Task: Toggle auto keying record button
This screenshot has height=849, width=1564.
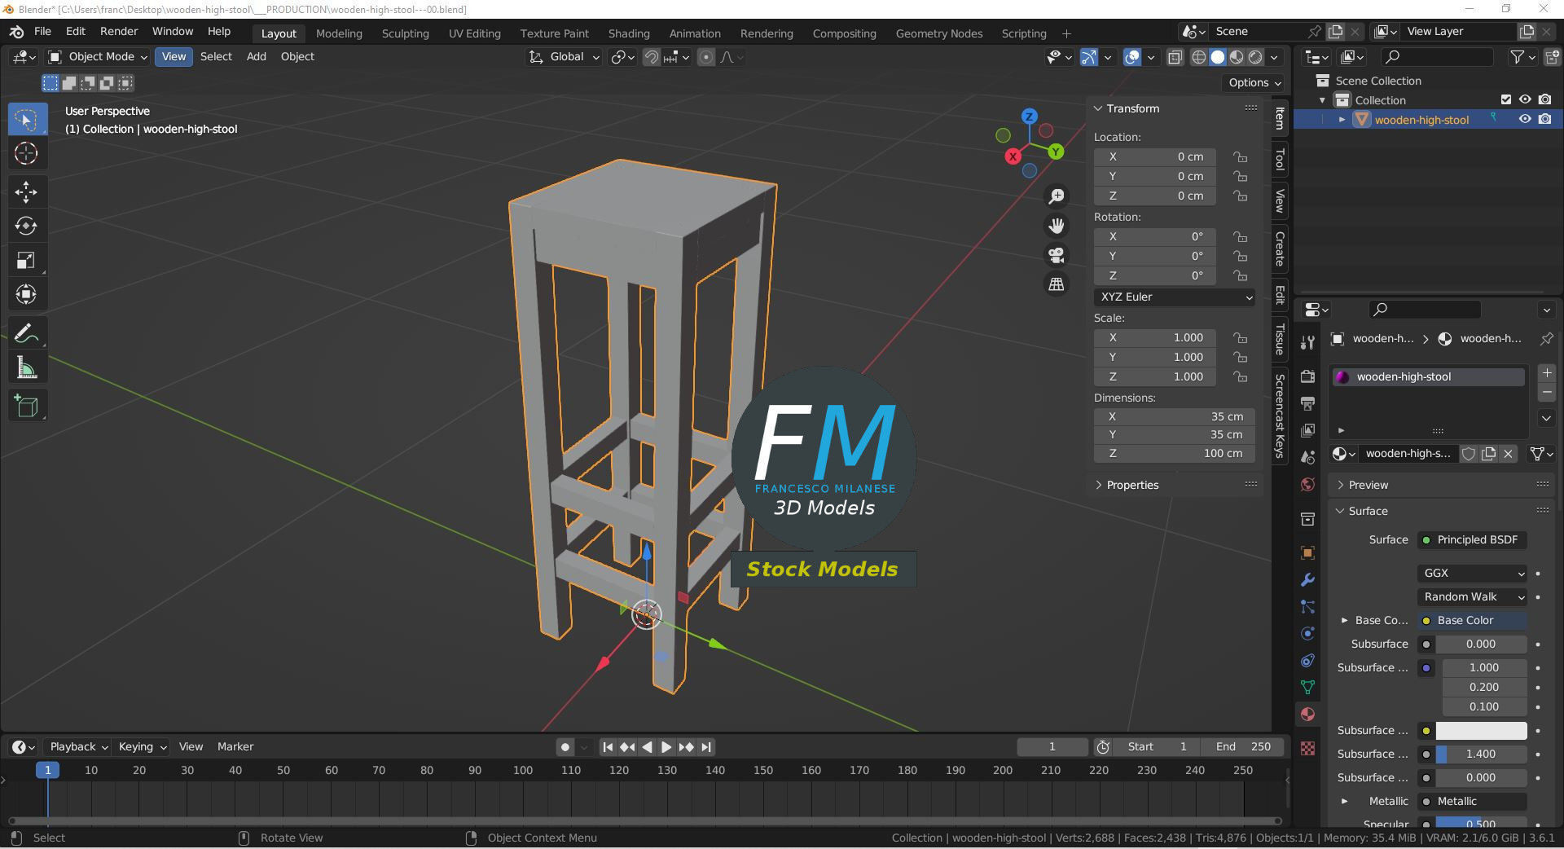Action: [565, 746]
